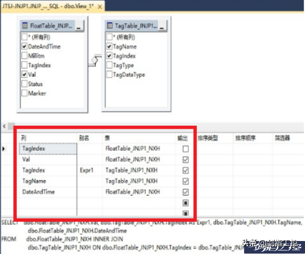Minimize the FloatTable_JNJP table box

tap(79, 26)
